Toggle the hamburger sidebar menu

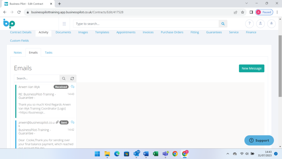[64, 24]
